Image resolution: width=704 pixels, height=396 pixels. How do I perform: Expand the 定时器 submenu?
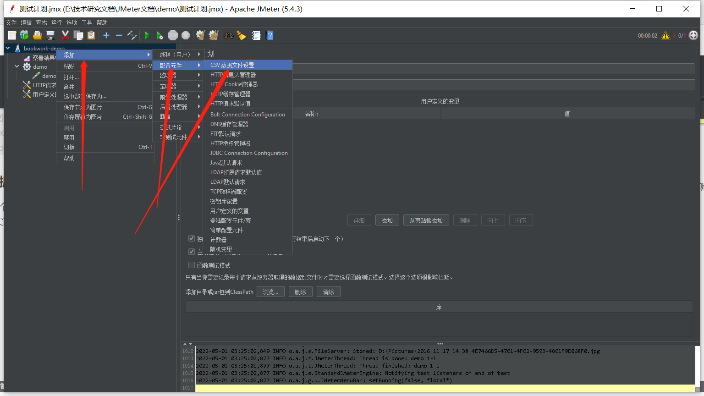(178, 86)
